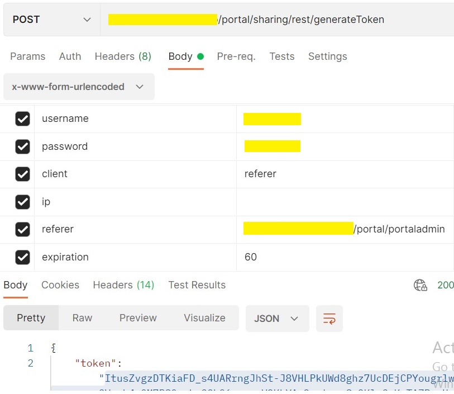The image size is (454, 394).
Task: Uncheck the ip parameter
Action: click(23, 201)
